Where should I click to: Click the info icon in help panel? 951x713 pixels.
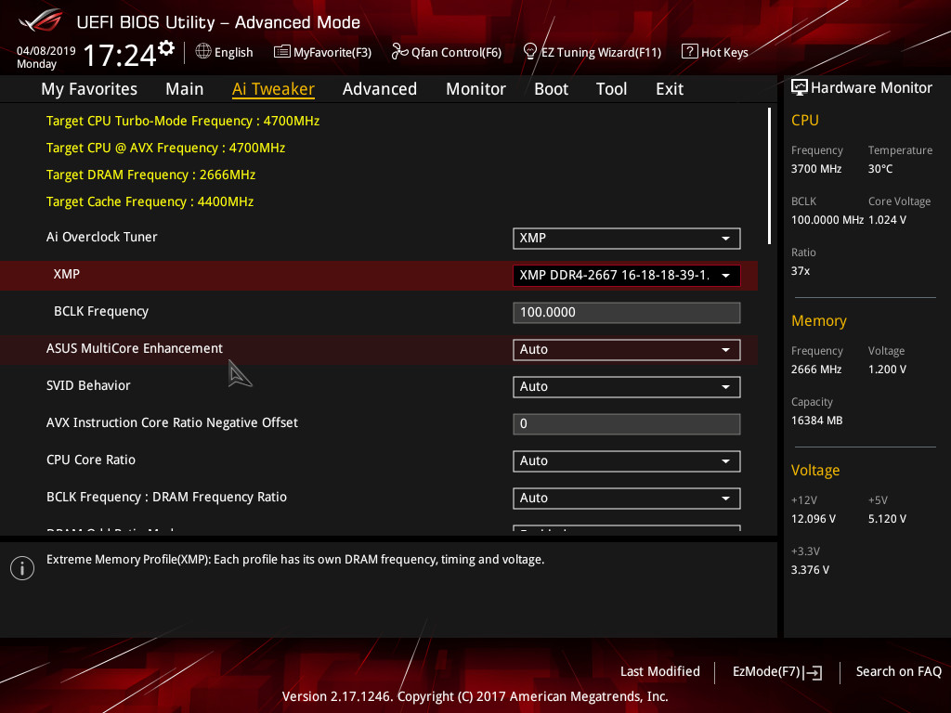click(x=22, y=568)
